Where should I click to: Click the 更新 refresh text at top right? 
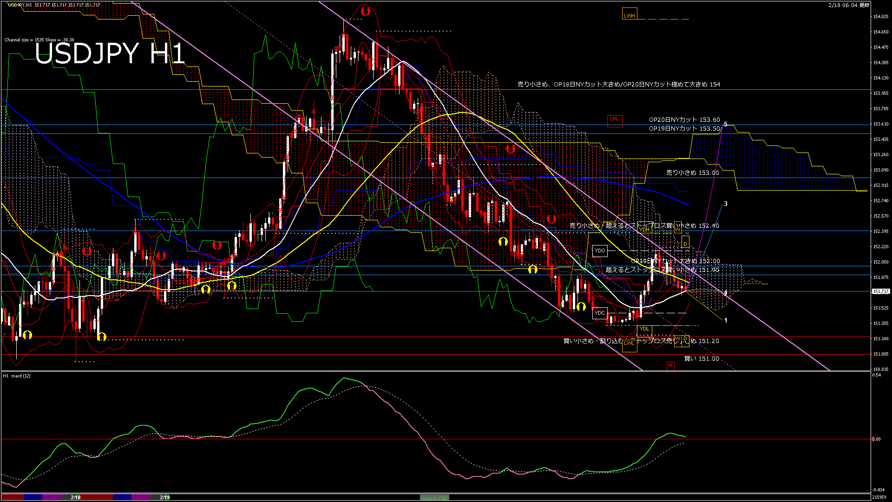click(x=865, y=5)
